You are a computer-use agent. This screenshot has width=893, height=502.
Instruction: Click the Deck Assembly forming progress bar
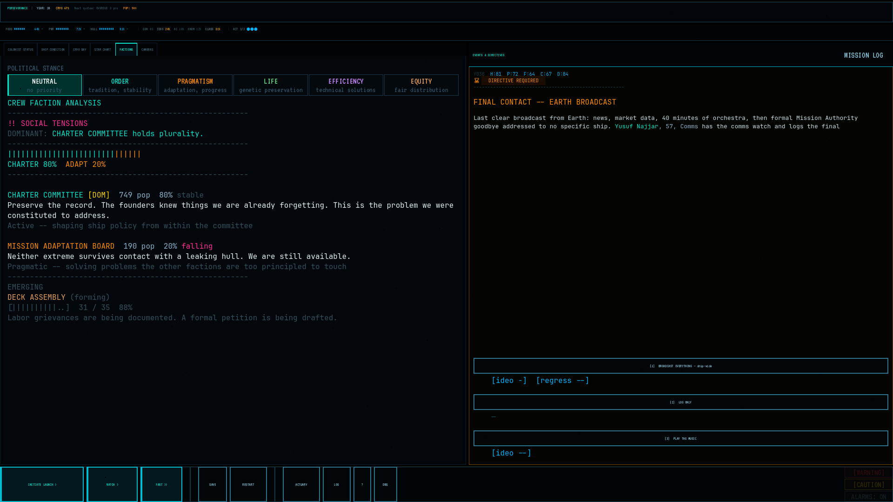39,308
